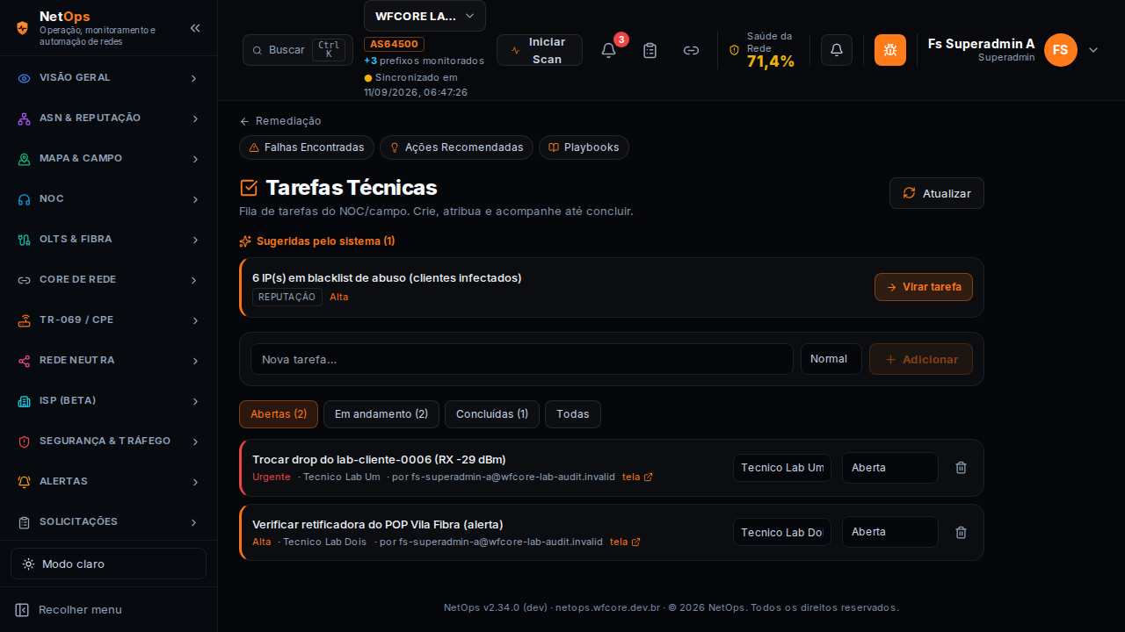The height and width of the screenshot is (632, 1125).
Task: Select the Concluídas (1) tab
Action: click(492, 414)
